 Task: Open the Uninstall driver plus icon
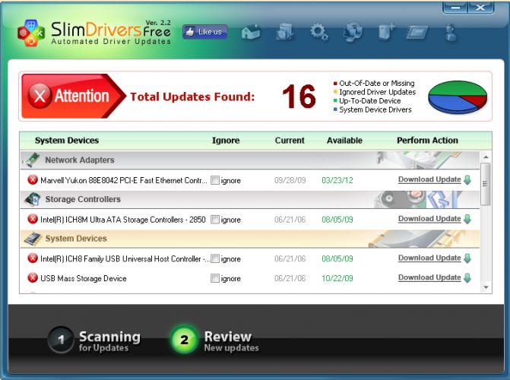tap(387, 32)
